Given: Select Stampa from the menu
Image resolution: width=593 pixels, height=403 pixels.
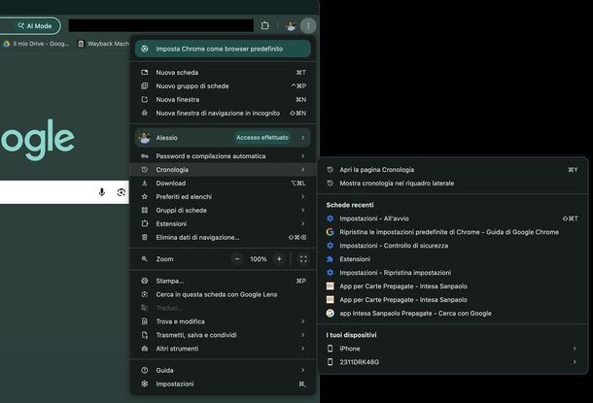Looking at the screenshot, I should [223, 281].
